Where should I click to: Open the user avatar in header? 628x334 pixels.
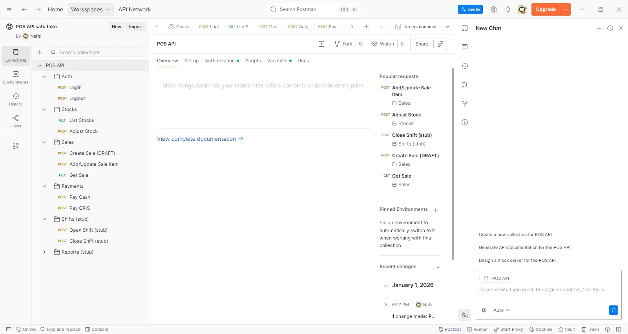pyautogui.click(x=522, y=9)
